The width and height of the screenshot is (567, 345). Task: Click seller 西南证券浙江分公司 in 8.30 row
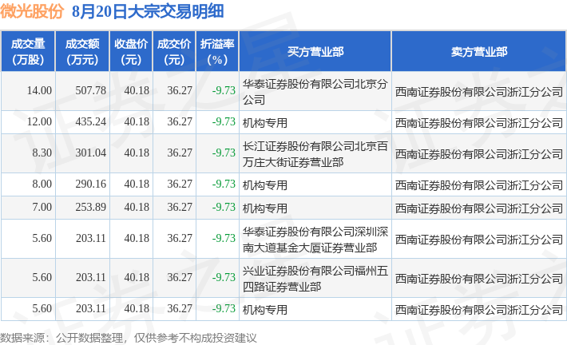point(479,154)
